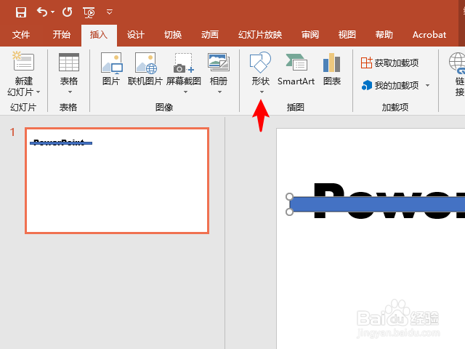Click the 表格 table icon
Screen dimensions: 465x349
tap(69, 62)
